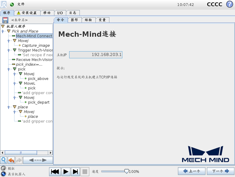Click the <未命名> program name
Screen dimensions: 235x177
pos(20,20)
